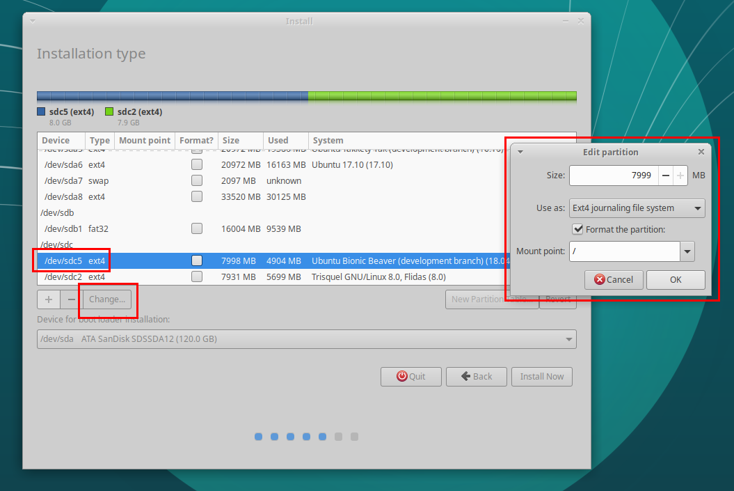Sort by Device column header

pos(61,141)
